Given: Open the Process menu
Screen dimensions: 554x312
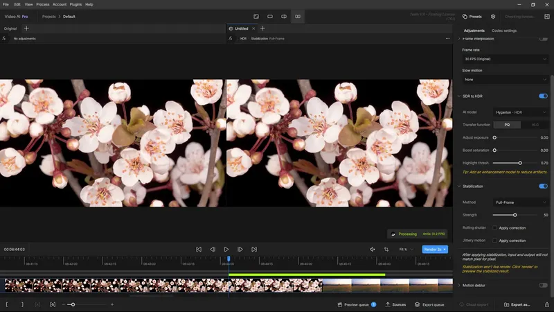Looking at the screenshot, I should click(x=42, y=4).
